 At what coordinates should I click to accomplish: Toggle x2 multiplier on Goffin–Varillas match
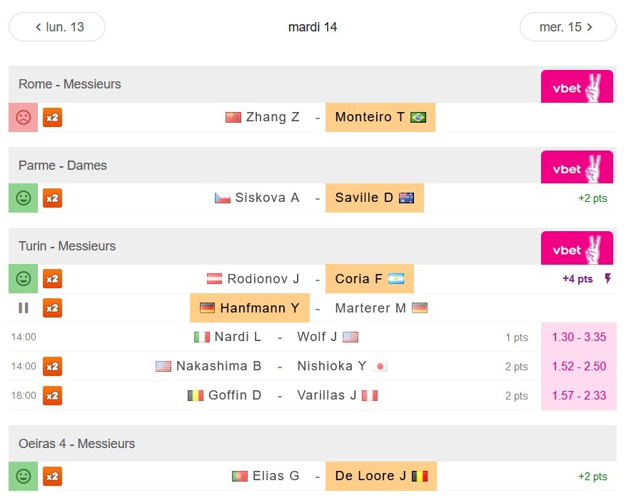click(x=52, y=395)
